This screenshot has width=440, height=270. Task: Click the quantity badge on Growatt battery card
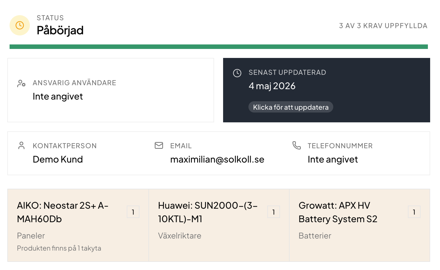(414, 212)
